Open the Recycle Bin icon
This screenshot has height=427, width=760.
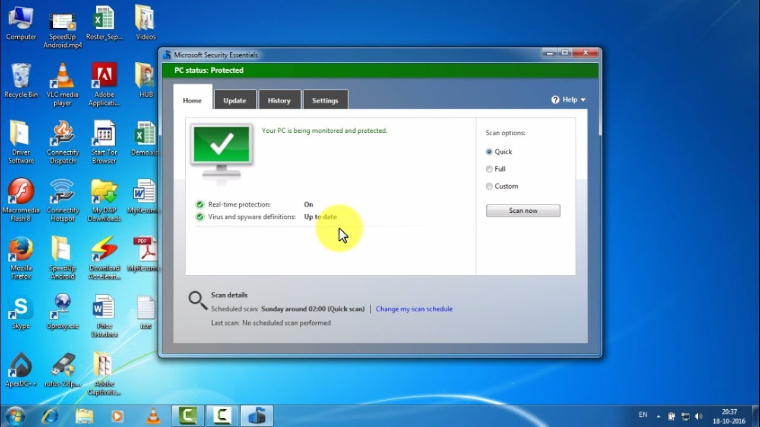(21, 80)
